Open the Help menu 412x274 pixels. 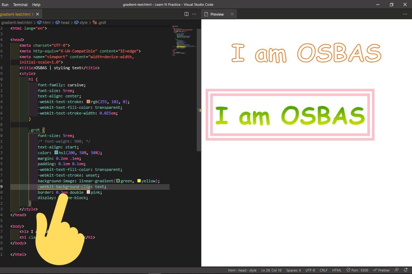click(36, 5)
